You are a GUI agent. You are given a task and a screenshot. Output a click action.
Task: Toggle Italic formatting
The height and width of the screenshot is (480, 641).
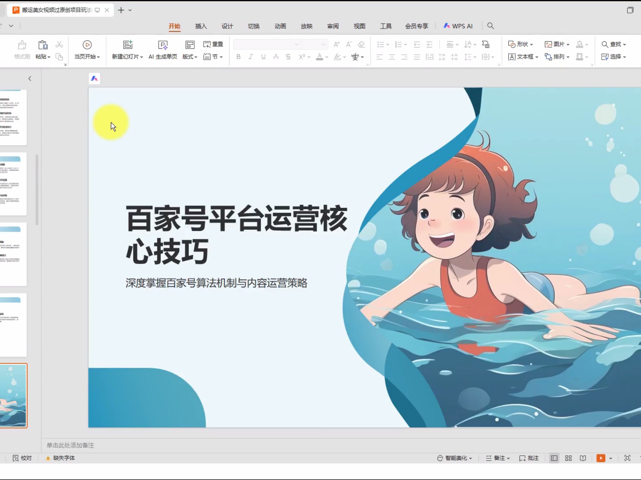[251, 57]
